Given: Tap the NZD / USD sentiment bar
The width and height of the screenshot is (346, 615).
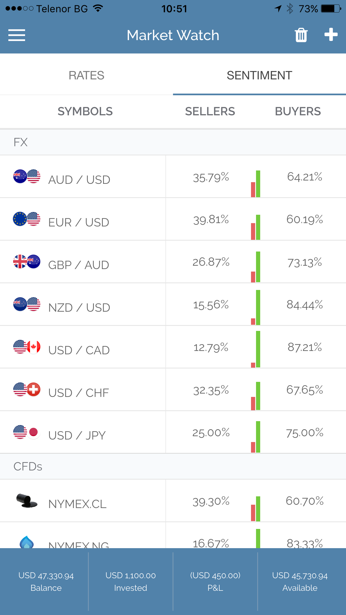Looking at the screenshot, I should pos(256,307).
